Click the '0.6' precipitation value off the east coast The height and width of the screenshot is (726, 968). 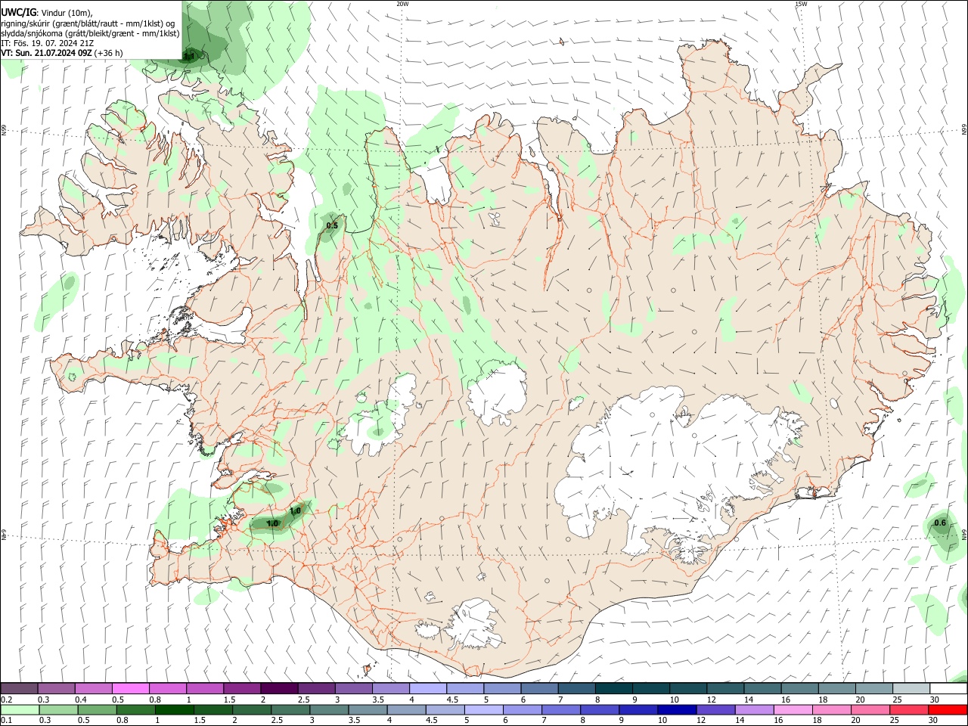click(940, 523)
